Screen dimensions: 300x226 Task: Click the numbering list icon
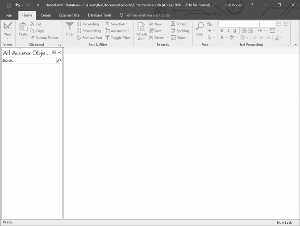tap(286, 24)
